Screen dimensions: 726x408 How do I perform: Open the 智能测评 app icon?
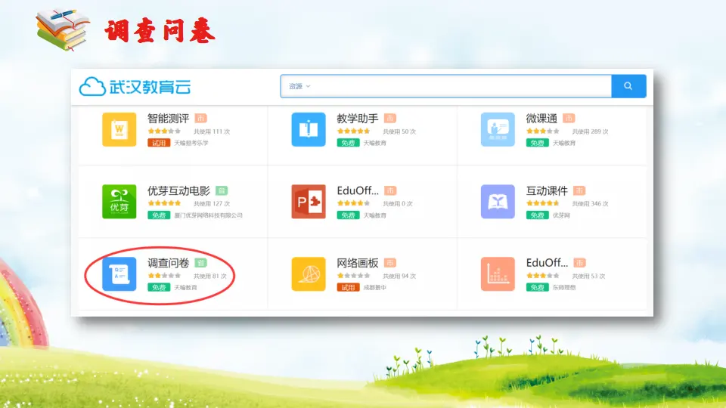click(119, 129)
